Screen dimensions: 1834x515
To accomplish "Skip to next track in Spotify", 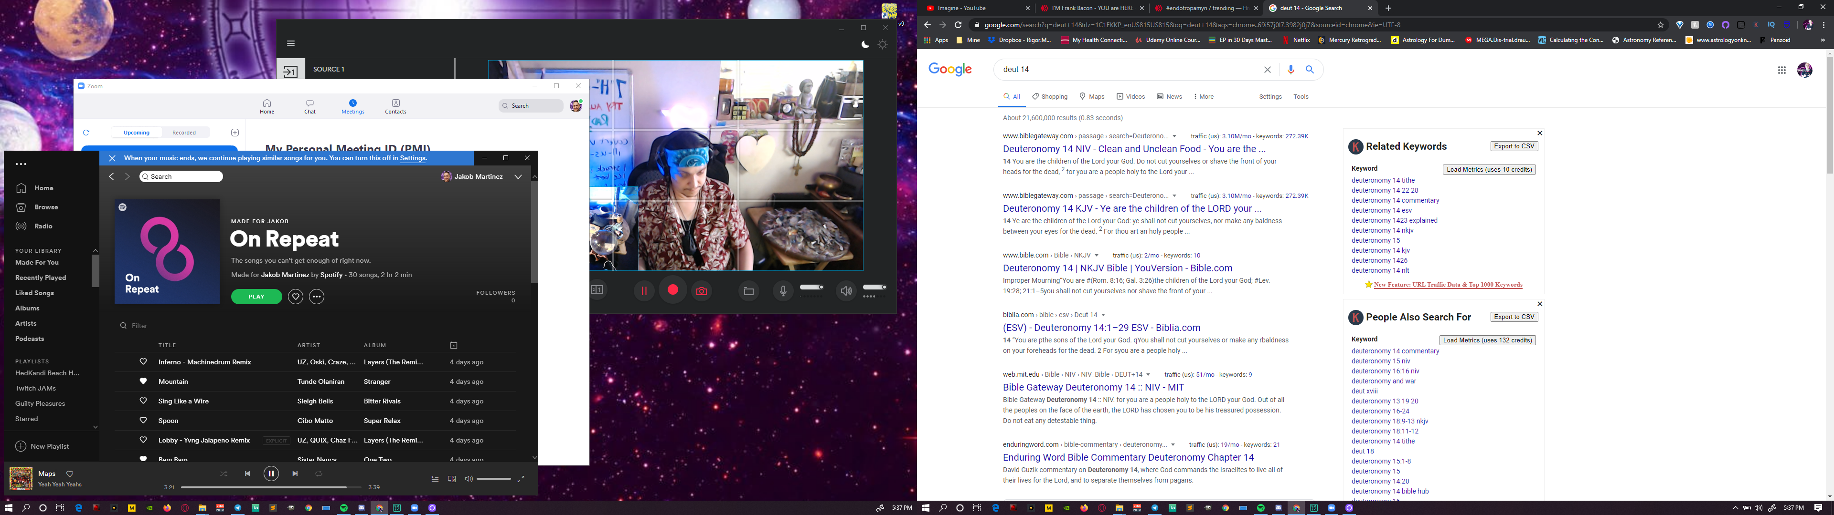I will pyautogui.click(x=295, y=474).
